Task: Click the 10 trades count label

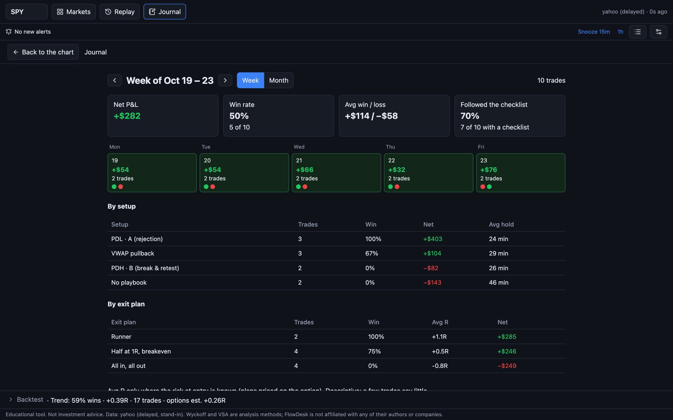Action: pyautogui.click(x=551, y=80)
